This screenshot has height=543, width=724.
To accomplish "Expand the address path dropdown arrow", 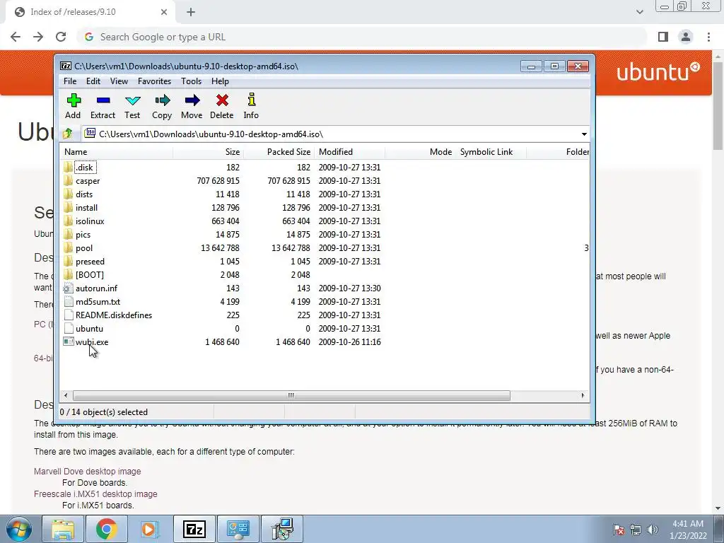I will tap(584, 134).
